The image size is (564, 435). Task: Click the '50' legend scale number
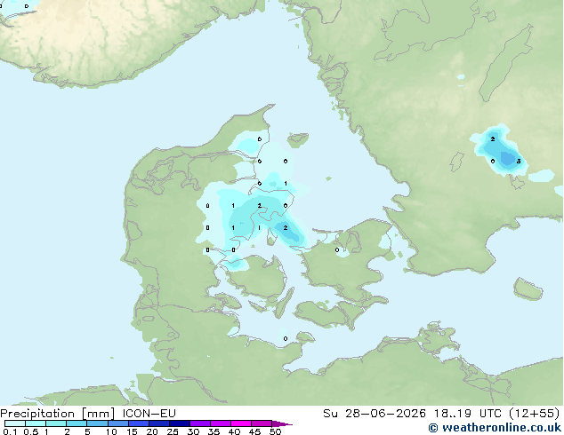275,431
